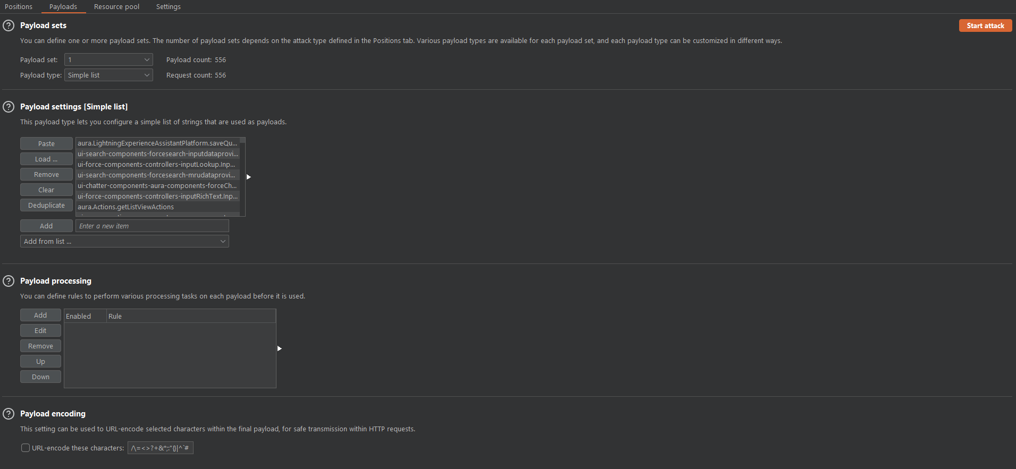
Task: Click arrow beside payload list box
Action: coord(248,177)
